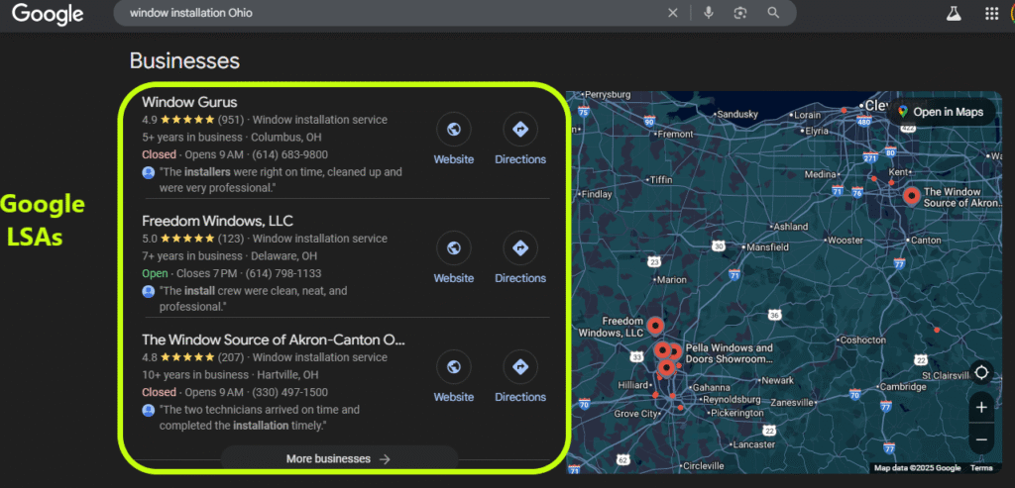This screenshot has width=1015, height=488.
Task: Open Window Gurus business listing
Action: click(x=189, y=102)
